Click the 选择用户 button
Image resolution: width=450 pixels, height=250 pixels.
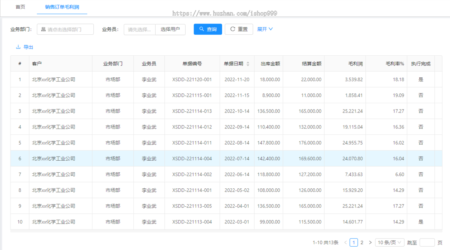[170, 29]
